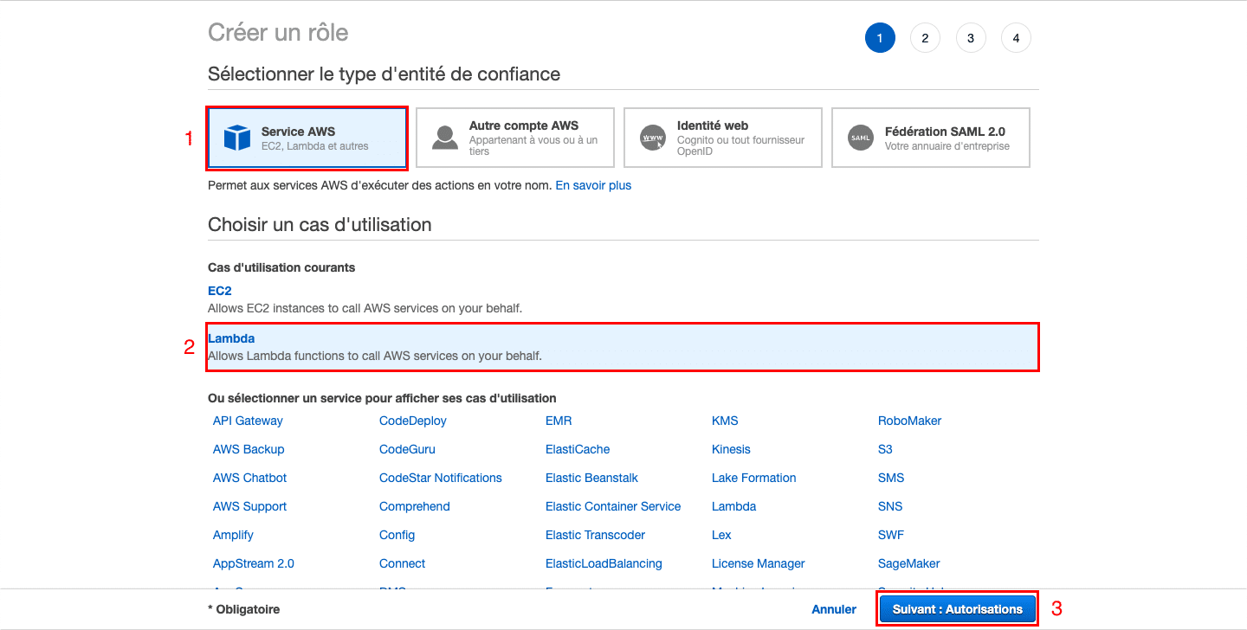This screenshot has height=630, width=1247.
Task: Choose Autre compte AWS entity card
Action: [515, 138]
